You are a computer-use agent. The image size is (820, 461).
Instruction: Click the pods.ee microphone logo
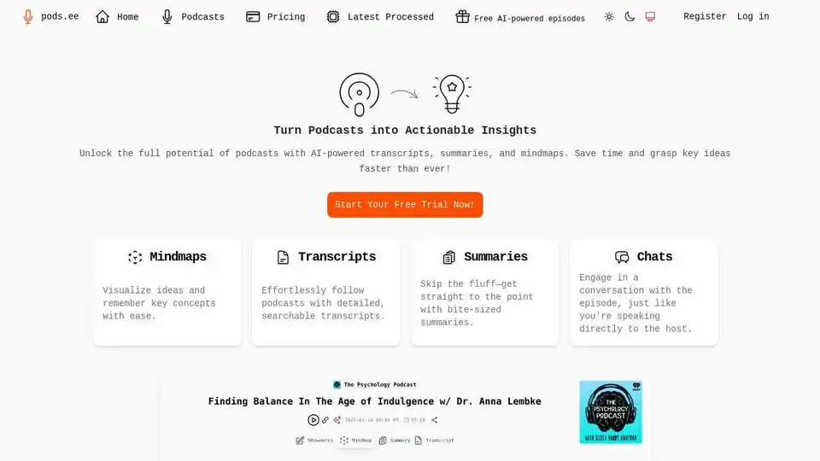(x=28, y=17)
